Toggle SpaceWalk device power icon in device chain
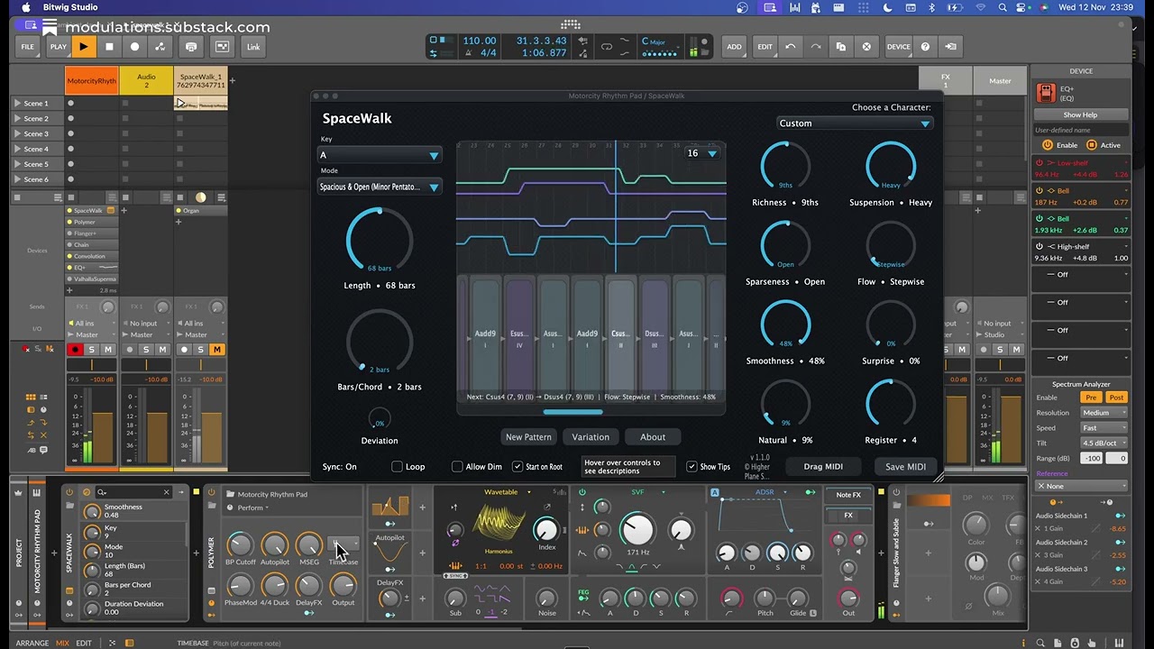Viewport: 1154px width, 649px height. (x=69, y=492)
